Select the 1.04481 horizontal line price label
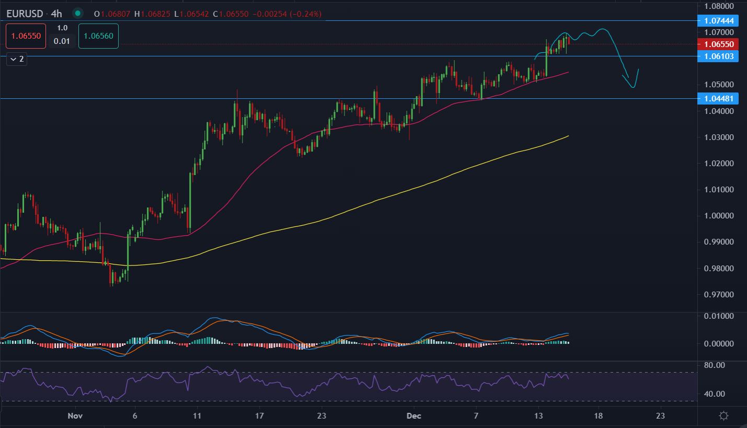This screenshot has height=428, width=747. (x=718, y=98)
